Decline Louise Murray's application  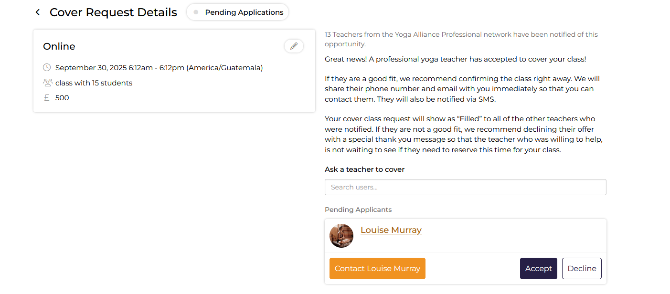tap(582, 268)
